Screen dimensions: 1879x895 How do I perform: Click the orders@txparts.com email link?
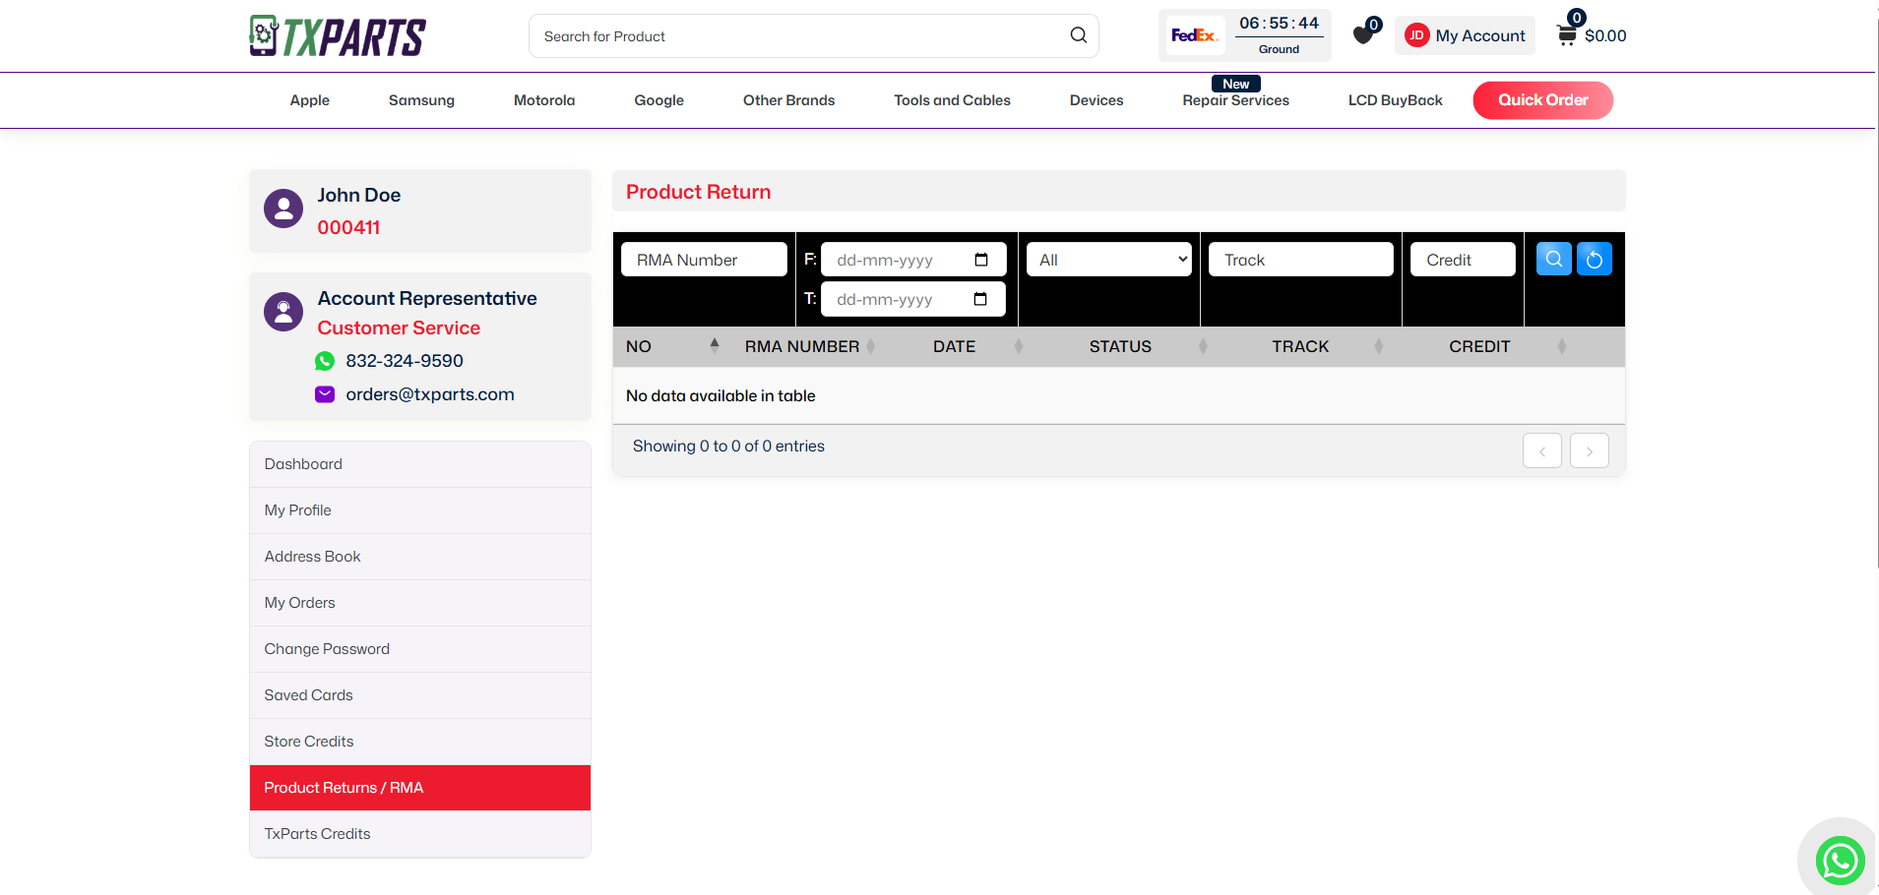430,394
